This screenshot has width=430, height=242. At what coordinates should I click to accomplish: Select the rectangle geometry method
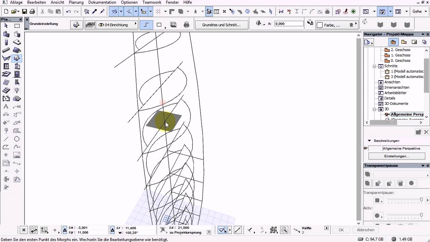tap(159, 25)
